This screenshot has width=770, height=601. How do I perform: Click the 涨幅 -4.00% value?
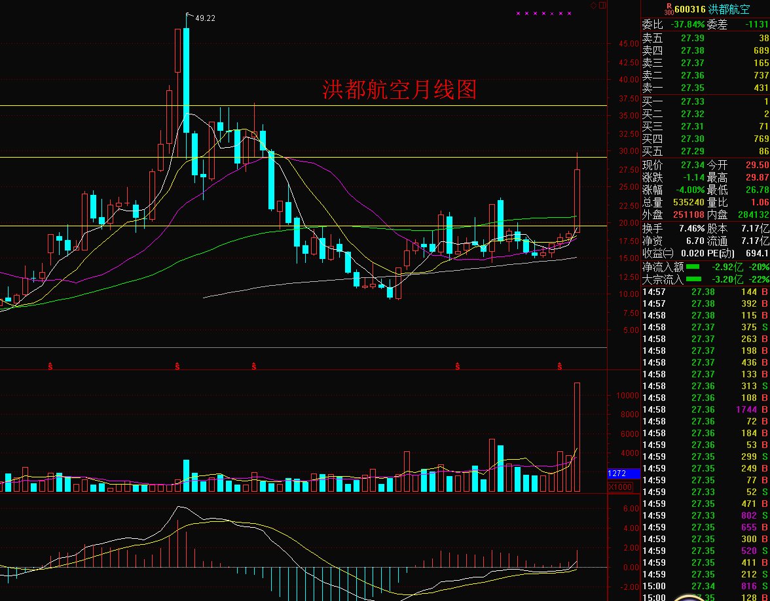[x=689, y=190]
